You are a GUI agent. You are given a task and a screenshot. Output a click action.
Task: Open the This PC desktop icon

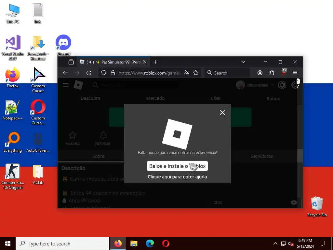pyautogui.click(x=13, y=13)
